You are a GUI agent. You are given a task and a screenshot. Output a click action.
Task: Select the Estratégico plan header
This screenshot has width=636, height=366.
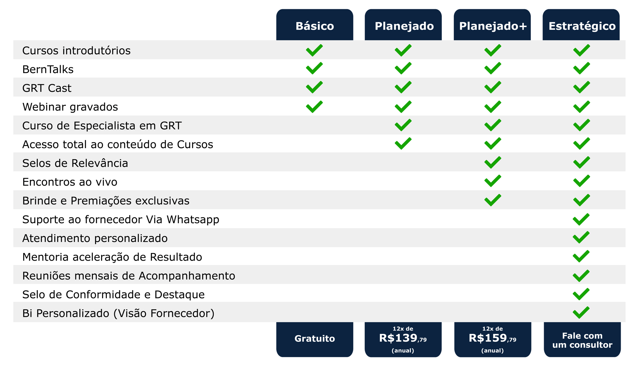pyautogui.click(x=581, y=25)
